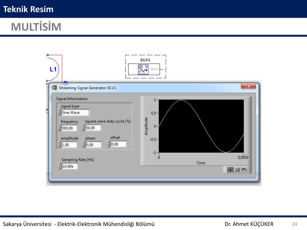307x230 pixels.
Task: Click the sine waveform graph display
Action: 201,126
